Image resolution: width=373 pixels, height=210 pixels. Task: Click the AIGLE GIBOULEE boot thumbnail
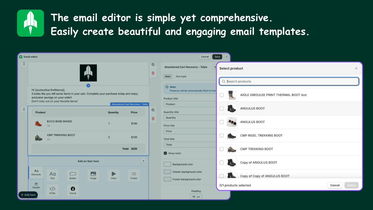point(232,95)
